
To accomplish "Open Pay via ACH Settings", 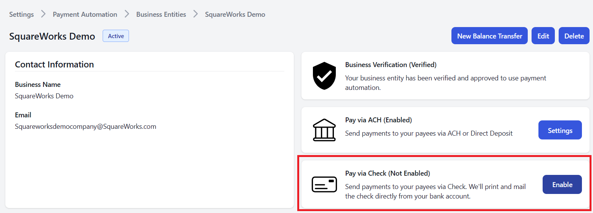I will pyautogui.click(x=560, y=130).
